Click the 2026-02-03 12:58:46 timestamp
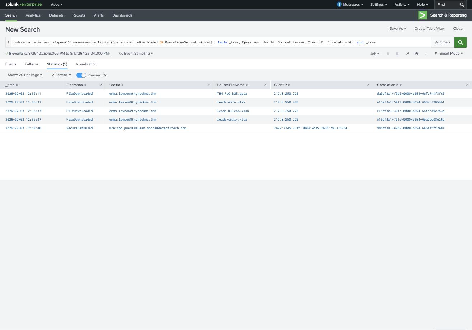Image resolution: width=472 pixels, height=330 pixels. [x=23, y=128]
